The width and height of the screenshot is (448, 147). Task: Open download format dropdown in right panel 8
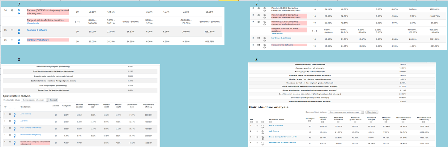346,112
